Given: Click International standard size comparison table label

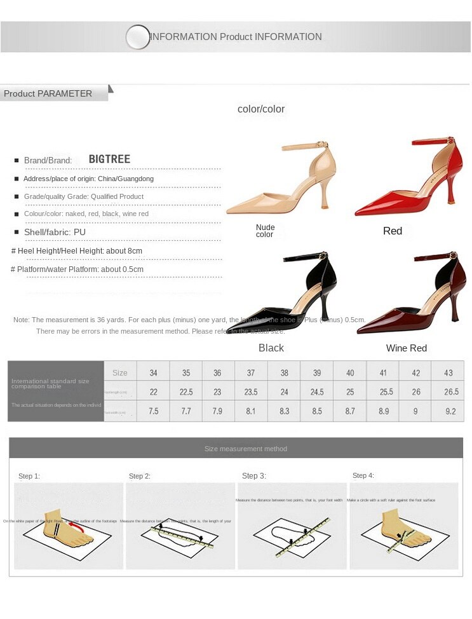Looking at the screenshot, I should click(x=50, y=383).
